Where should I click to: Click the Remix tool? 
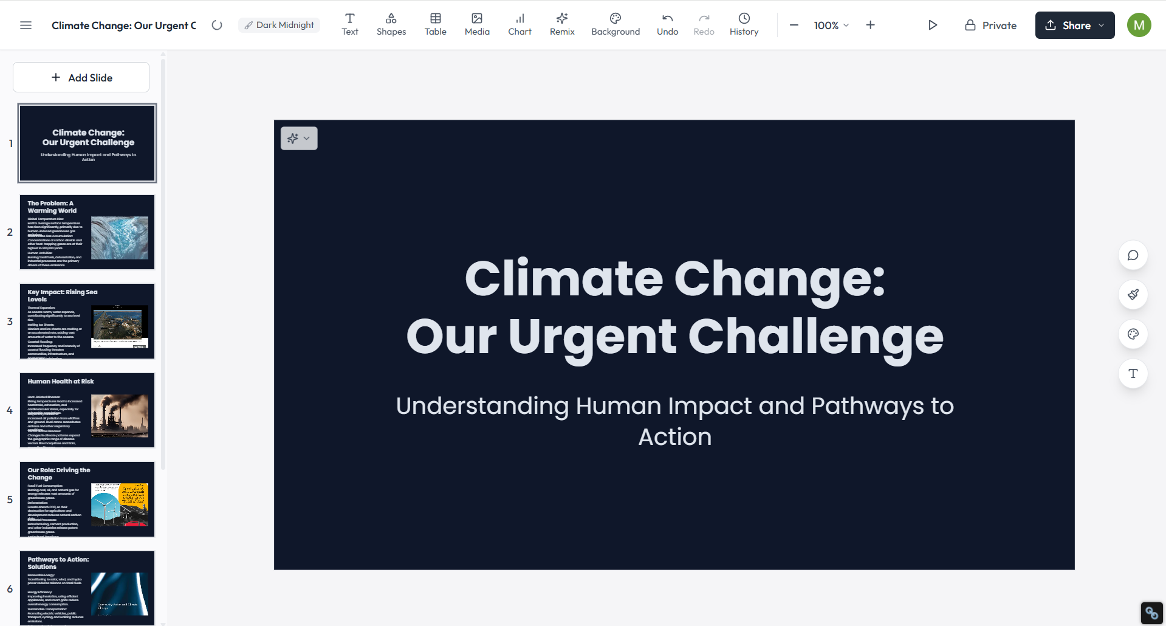[562, 24]
